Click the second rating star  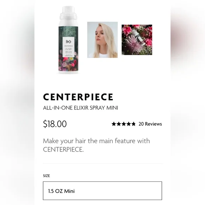coord(119,124)
